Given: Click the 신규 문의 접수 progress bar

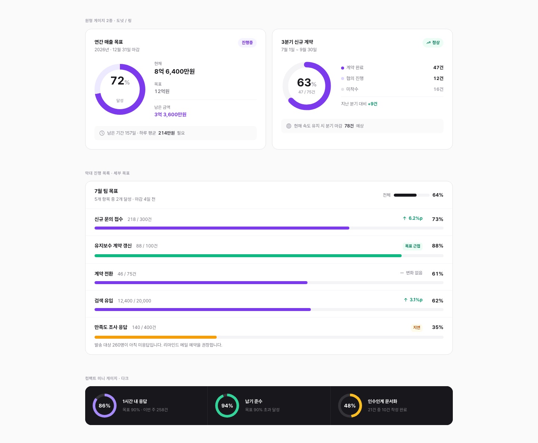Looking at the screenshot, I should (x=269, y=228).
